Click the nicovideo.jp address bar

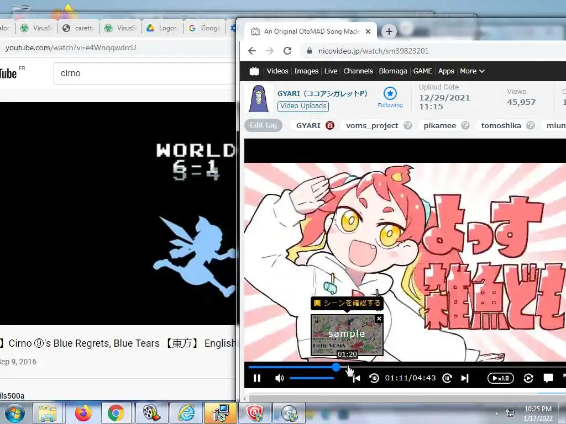click(x=433, y=51)
